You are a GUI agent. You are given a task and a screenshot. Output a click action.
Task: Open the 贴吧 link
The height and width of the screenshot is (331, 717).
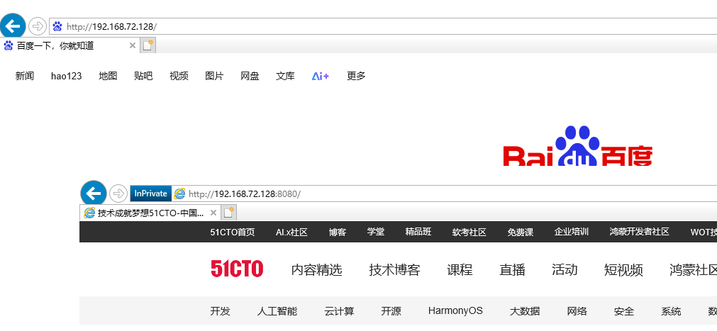click(x=143, y=77)
